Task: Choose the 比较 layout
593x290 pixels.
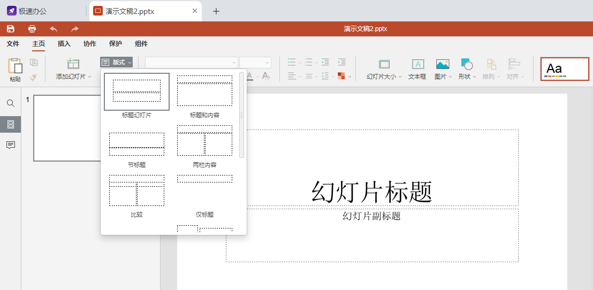Action: [x=136, y=196]
